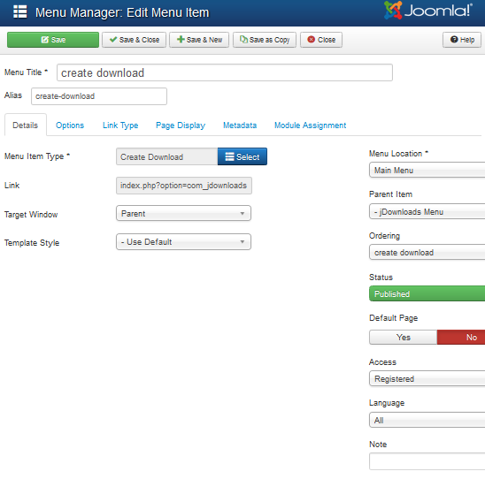485x479 pixels.
Task: Click into the Menu Title field
Action: pos(225,72)
